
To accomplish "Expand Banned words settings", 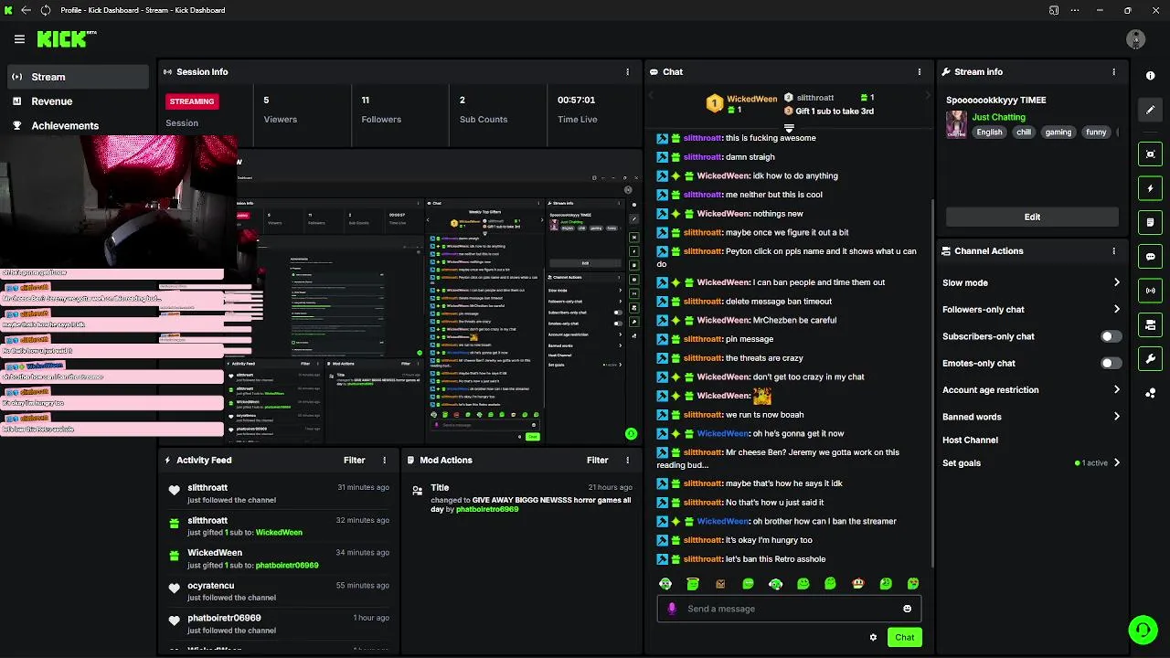I will (x=1116, y=416).
